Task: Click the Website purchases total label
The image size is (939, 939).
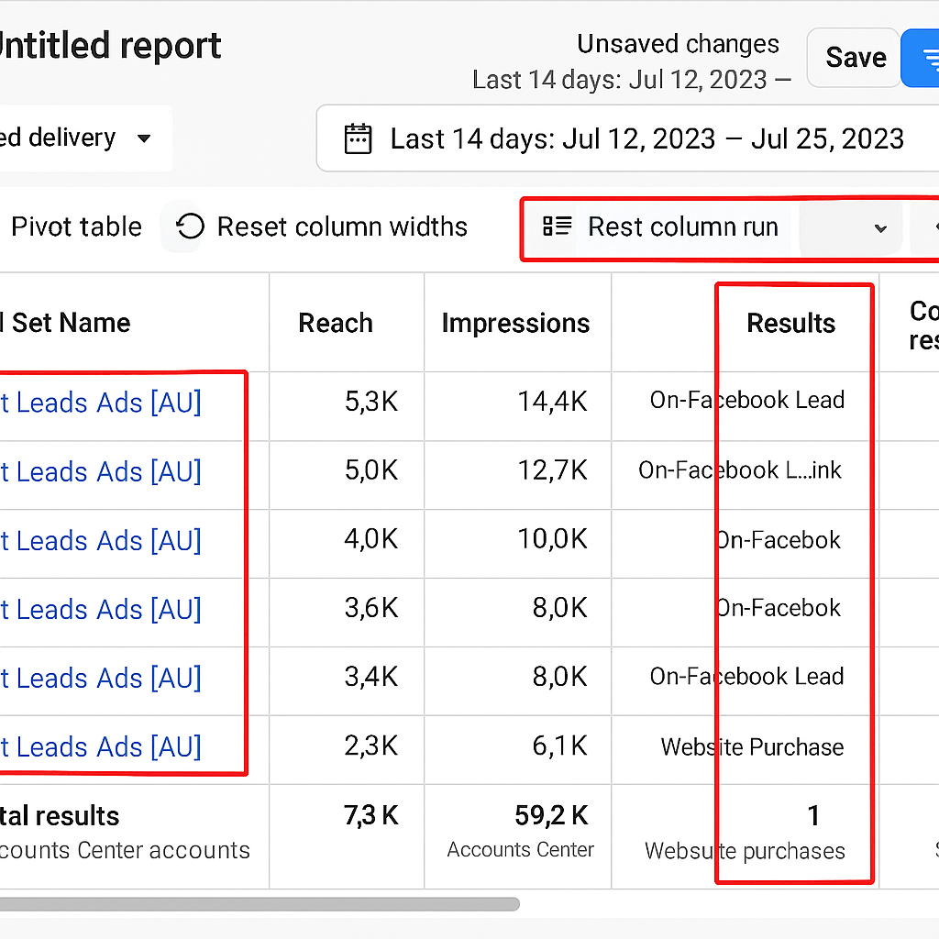Action: tap(745, 851)
